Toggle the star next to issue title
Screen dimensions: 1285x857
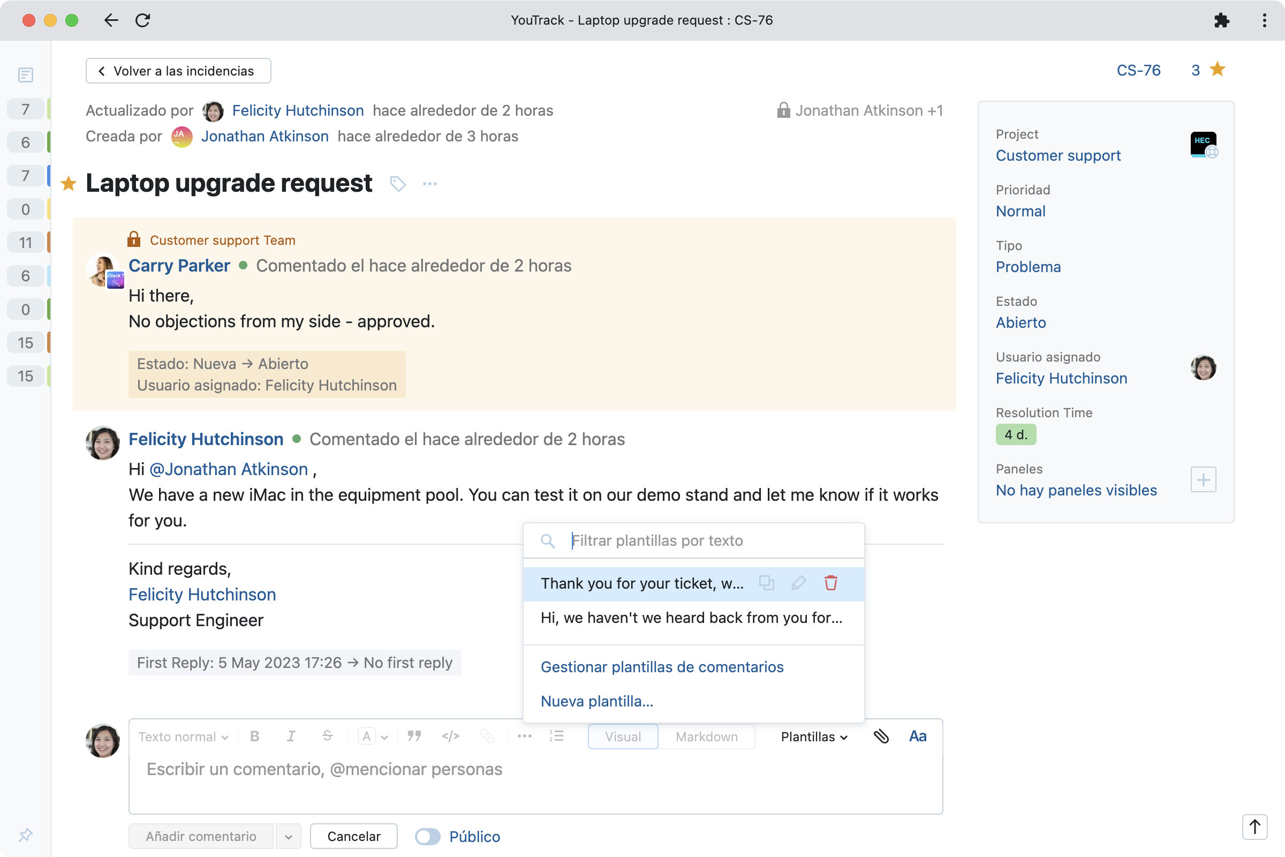click(x=69, y=184)
